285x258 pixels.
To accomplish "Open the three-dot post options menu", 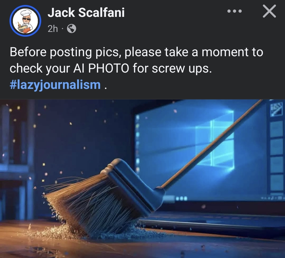I will click(235, 11).
